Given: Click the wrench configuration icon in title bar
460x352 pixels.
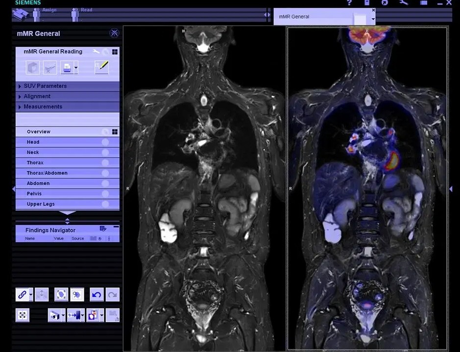Looking at the screenshot, I should [x=404, y=2].
